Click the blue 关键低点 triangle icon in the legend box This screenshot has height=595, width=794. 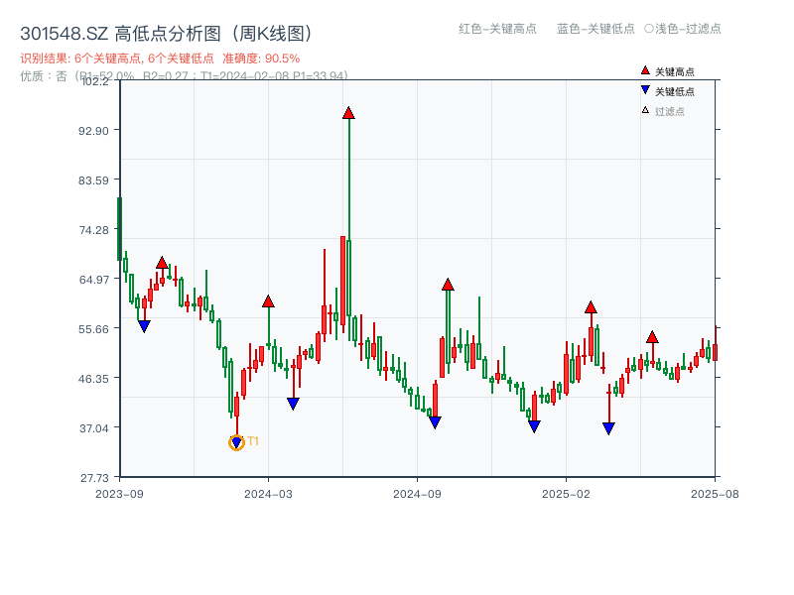point(643,90)
